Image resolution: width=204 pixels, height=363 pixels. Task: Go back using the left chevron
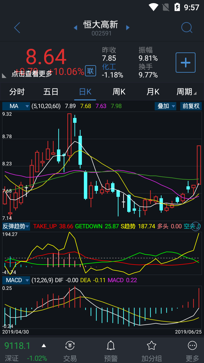(x=17, y=28)
